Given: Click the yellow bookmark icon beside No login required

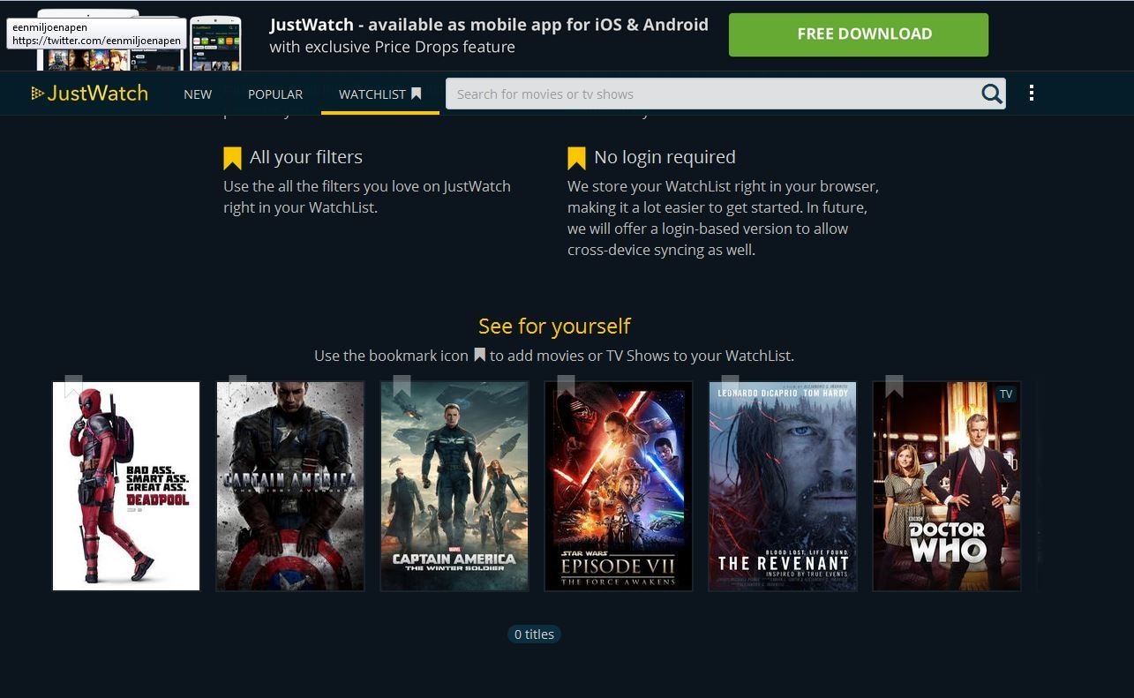Looking at the screenshot, I should tap(576, 158).
